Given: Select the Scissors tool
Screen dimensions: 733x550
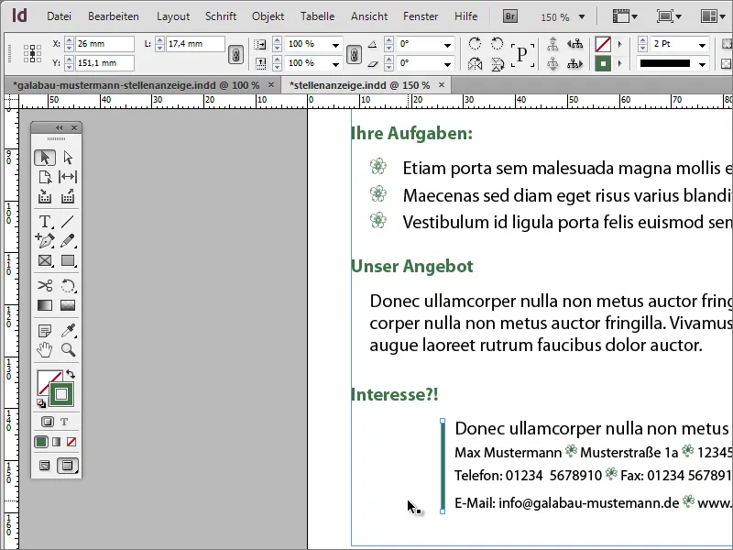Looking at the screenshot, I should [x=45, y=284].
